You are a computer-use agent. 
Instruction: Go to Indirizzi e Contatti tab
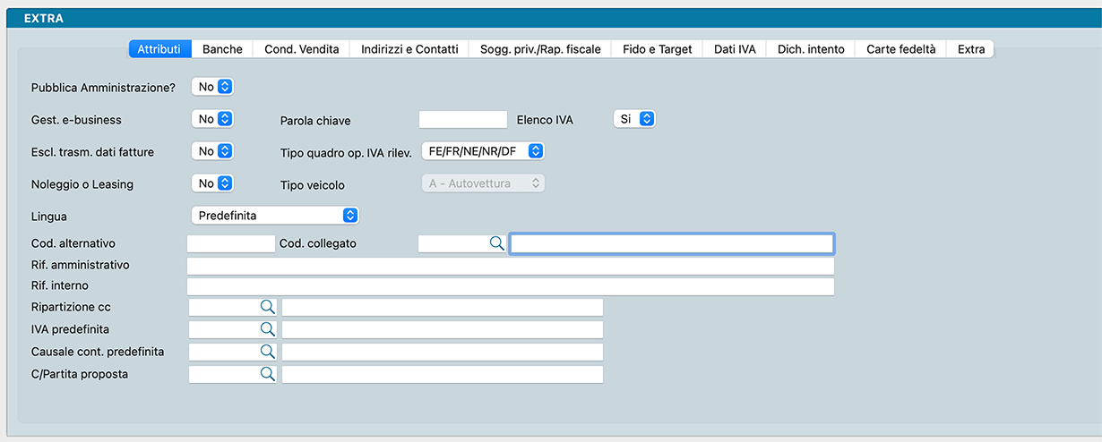coord(409,49)
